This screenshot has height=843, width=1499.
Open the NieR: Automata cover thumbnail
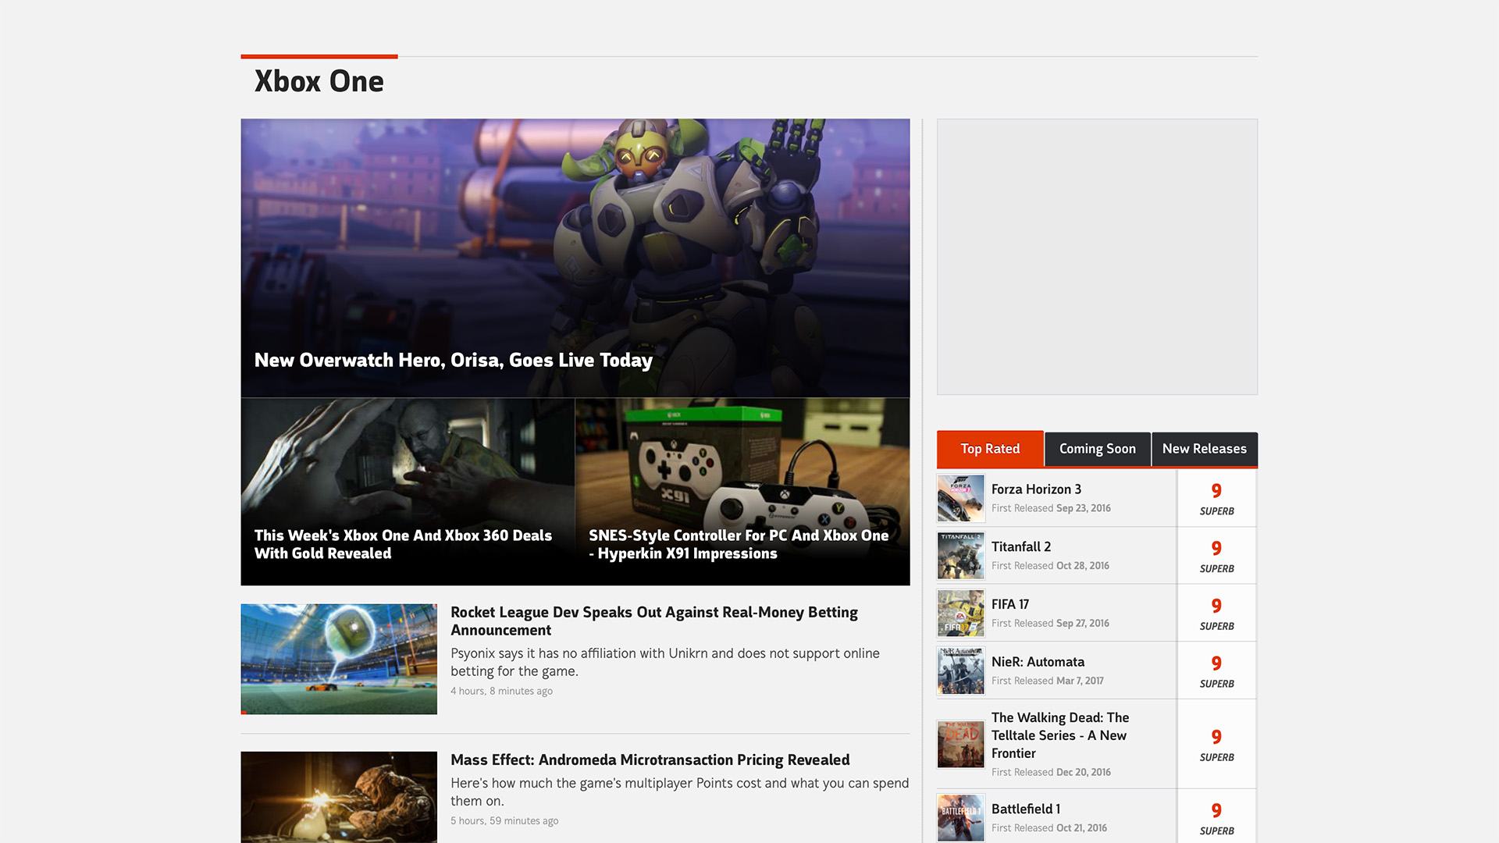point(960,670)
